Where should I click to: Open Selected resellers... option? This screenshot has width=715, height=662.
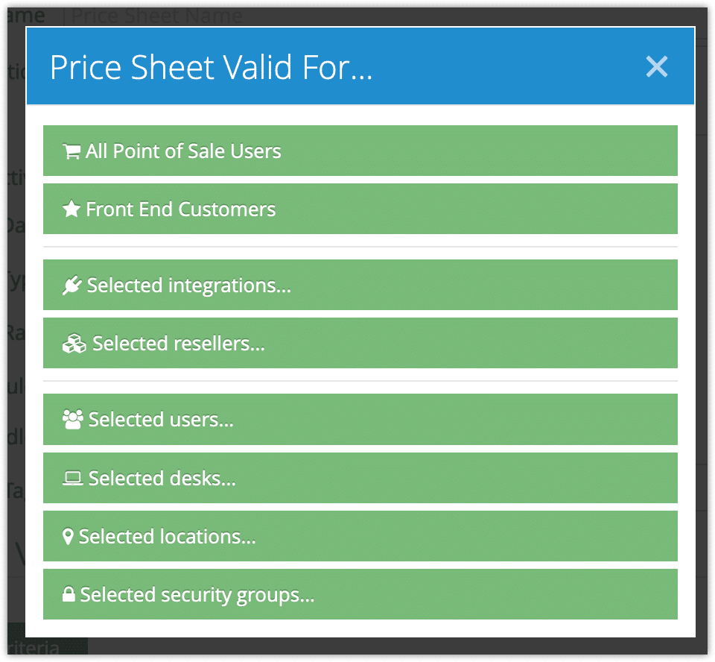click(360, 344)
